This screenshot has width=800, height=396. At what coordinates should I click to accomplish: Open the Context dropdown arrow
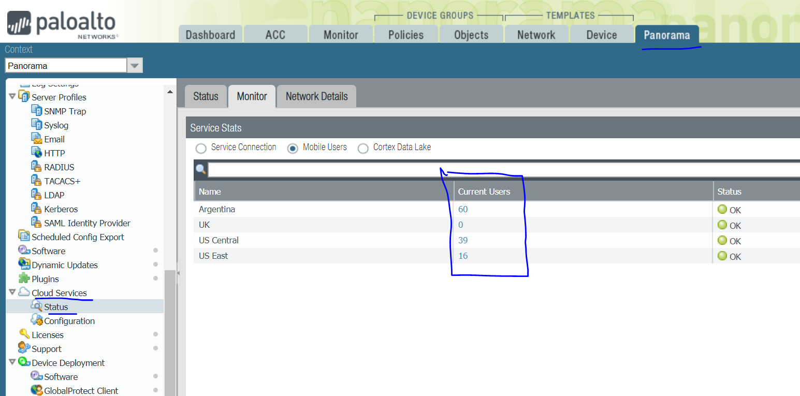[135, 66]
